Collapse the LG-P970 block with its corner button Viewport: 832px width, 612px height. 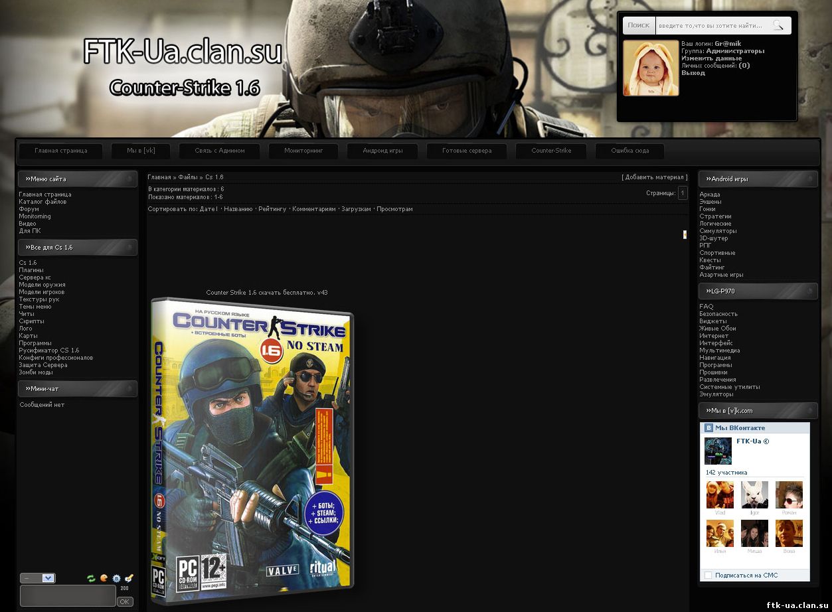point(810,291)
